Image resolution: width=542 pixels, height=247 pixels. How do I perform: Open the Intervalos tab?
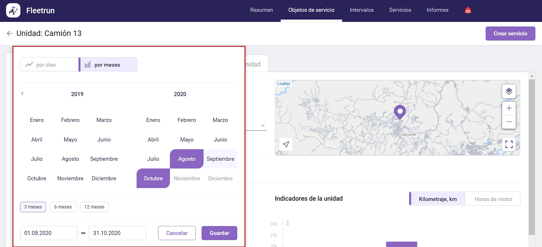click(361, 10)
